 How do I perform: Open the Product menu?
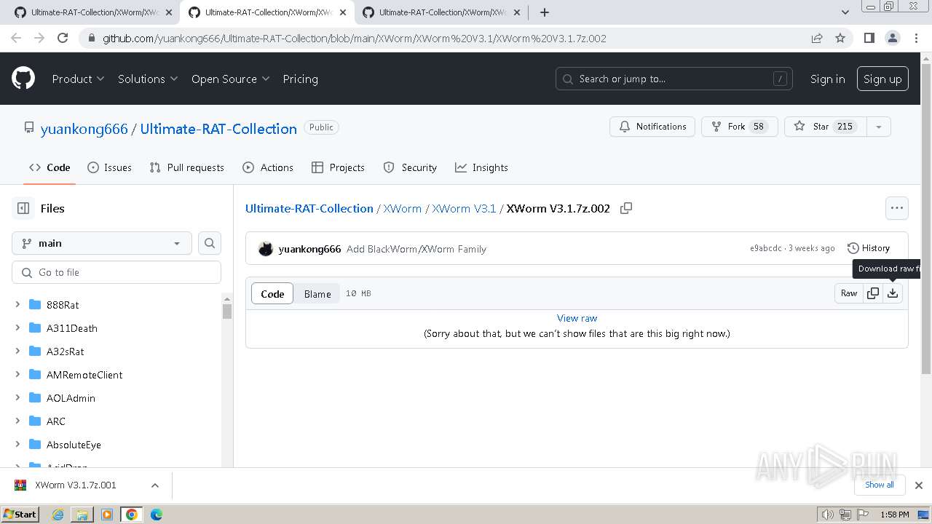click(x=78, y=79)
